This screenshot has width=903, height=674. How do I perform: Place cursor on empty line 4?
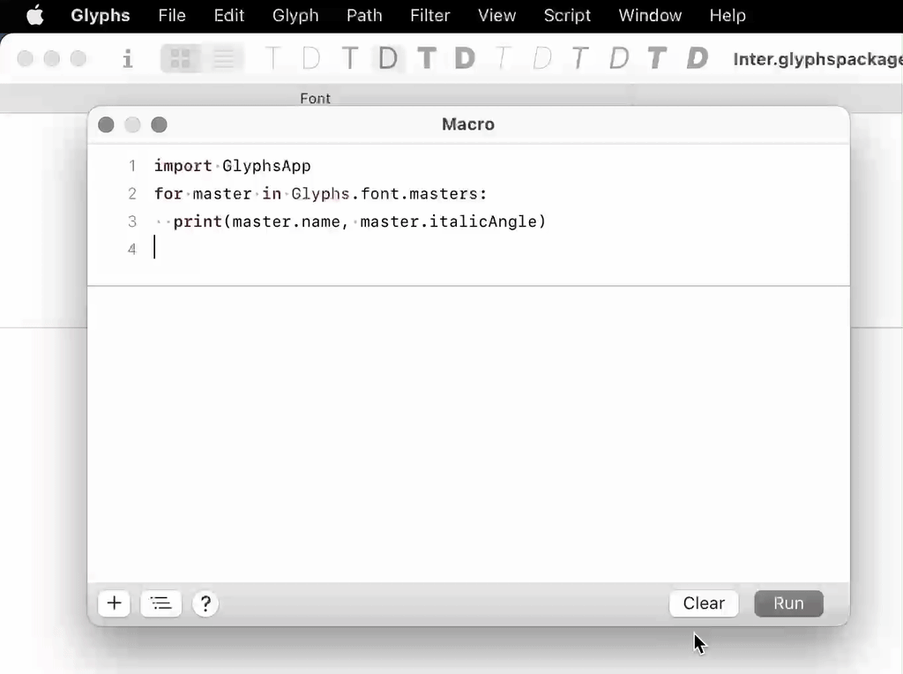point(468,249)
